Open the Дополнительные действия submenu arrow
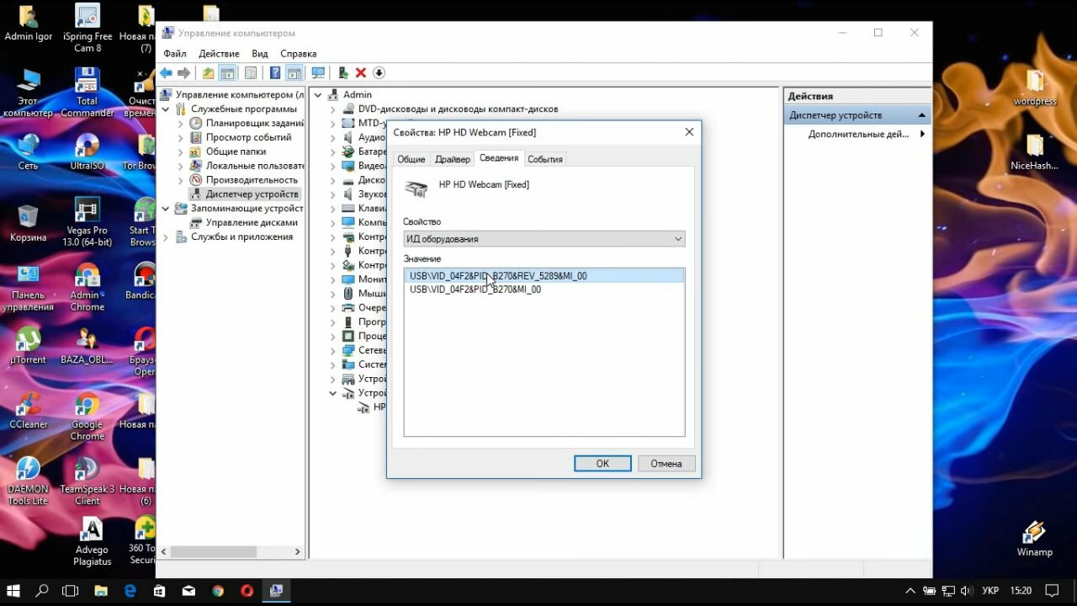This screenshot has height=606, width=1077. pyautogui.click(x=922, y=134)
